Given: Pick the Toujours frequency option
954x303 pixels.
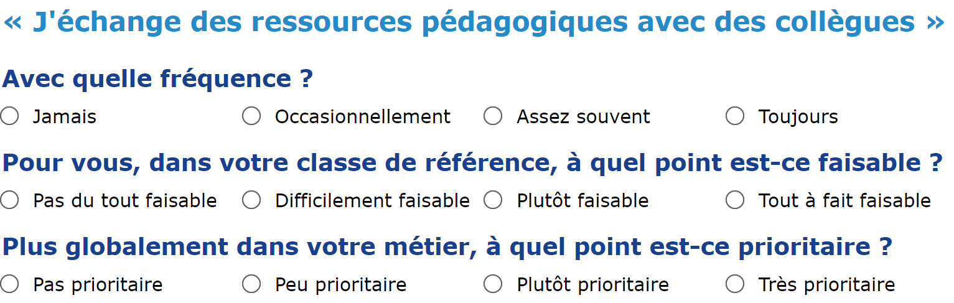Looking at the screenshot, I should [x=735, y=116].
